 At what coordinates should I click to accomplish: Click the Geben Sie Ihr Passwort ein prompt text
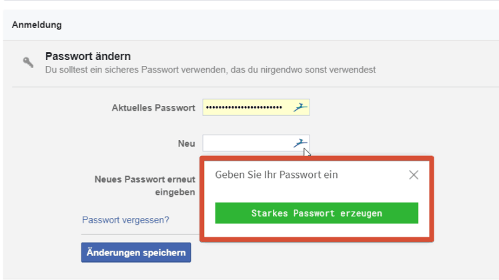click(x=276, y=175)
